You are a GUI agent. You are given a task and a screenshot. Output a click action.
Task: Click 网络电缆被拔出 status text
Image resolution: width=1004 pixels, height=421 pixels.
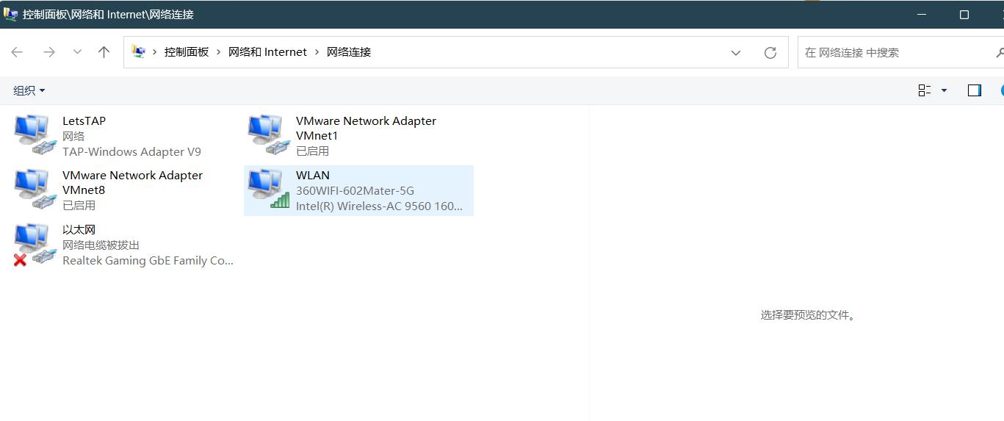tap(101, 245)
